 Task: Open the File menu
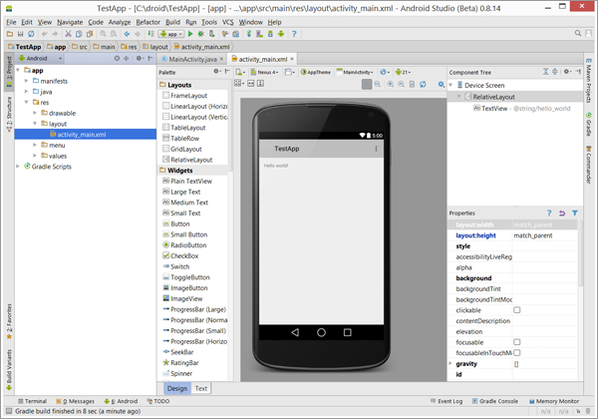tap(11, 22)
